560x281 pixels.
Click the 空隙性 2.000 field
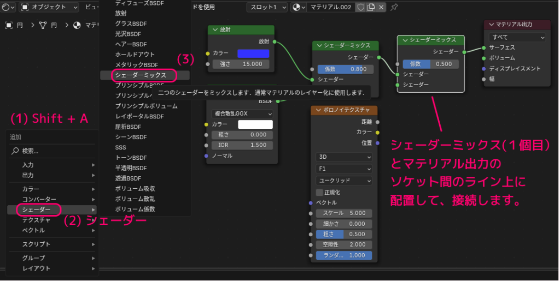343,244
